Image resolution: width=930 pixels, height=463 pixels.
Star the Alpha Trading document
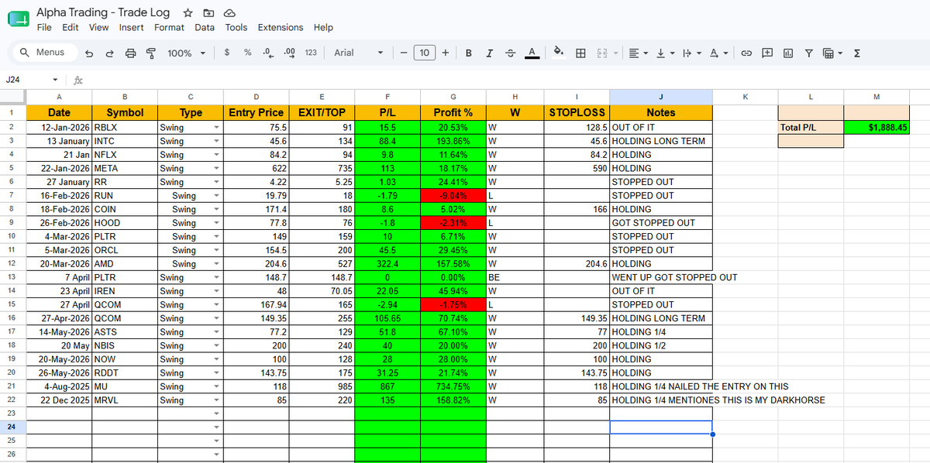click(188, 13)
